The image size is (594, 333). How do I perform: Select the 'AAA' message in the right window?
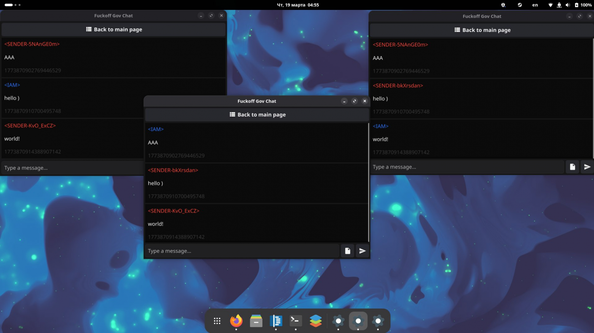point(378,58)
